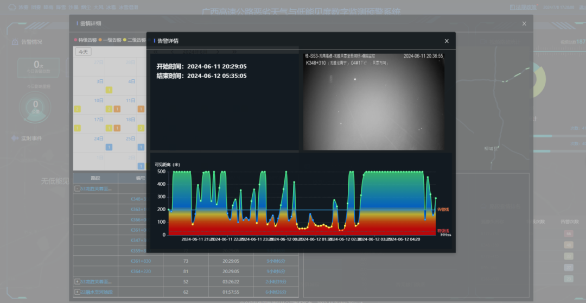The width and height of the screenshot is (586, 303).
Task: Toggle the 二级告警 legend item
Action: click(135, 40)
